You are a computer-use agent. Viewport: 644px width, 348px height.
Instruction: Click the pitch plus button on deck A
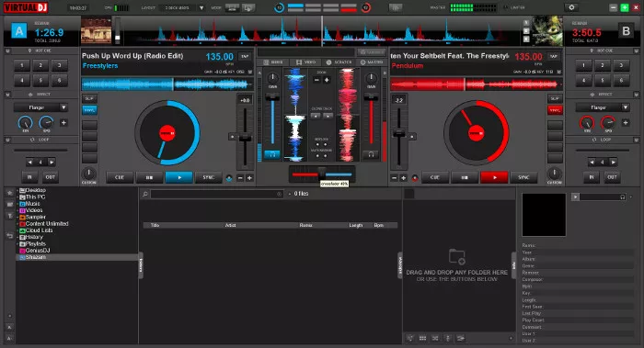[249, 178]
